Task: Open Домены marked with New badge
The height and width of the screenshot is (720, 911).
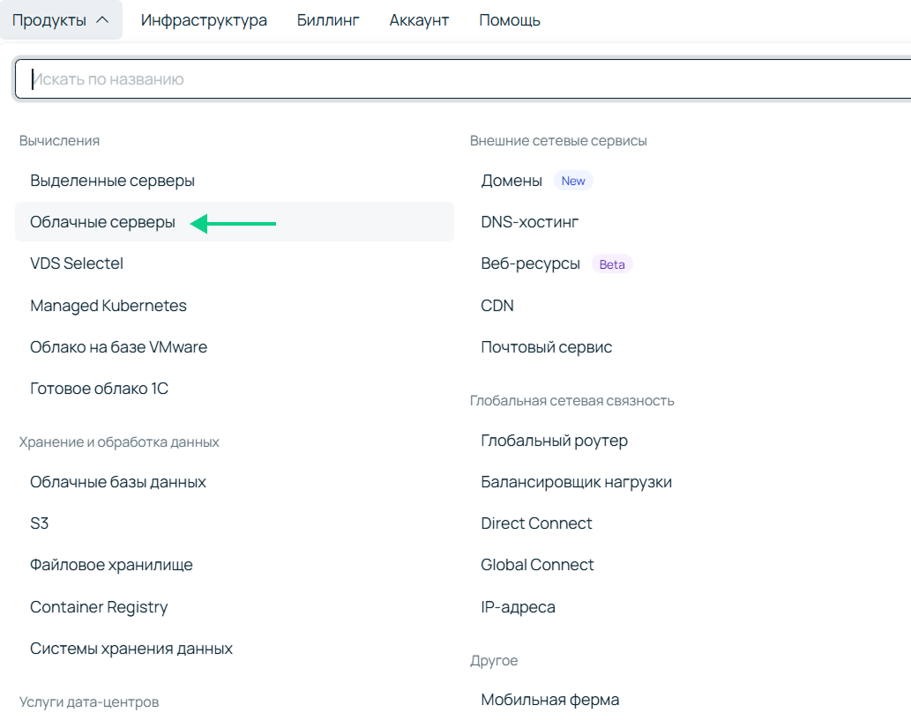Action: [x=511, y=181]
